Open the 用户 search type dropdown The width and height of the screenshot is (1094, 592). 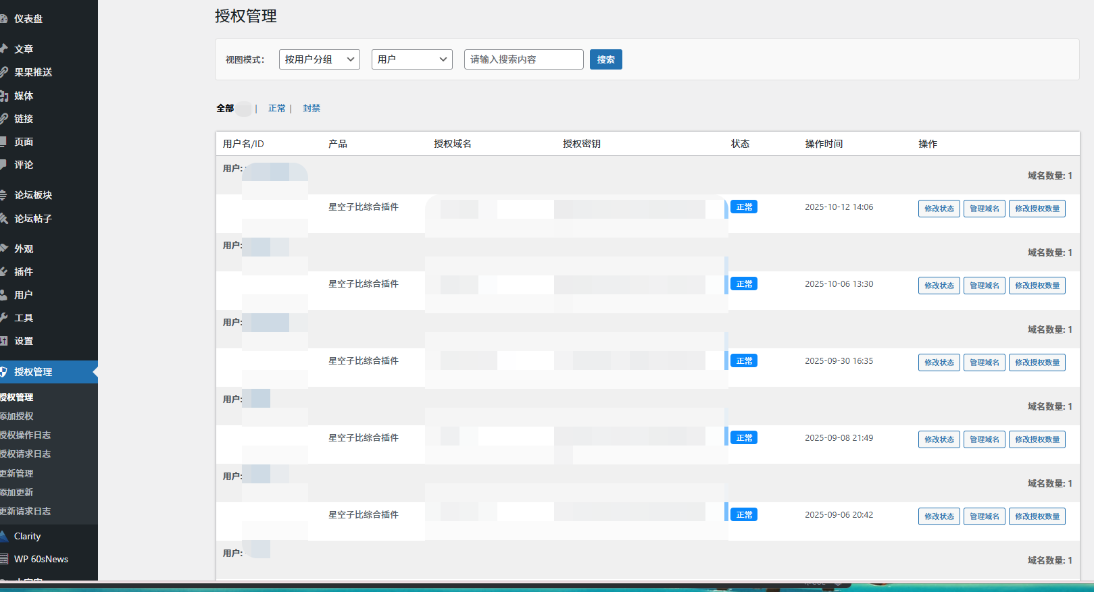point(412,59)
